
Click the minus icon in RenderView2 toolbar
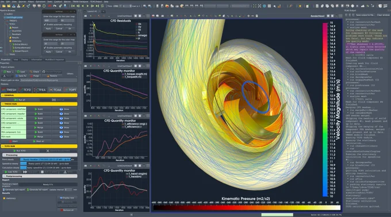pos(252,15)
